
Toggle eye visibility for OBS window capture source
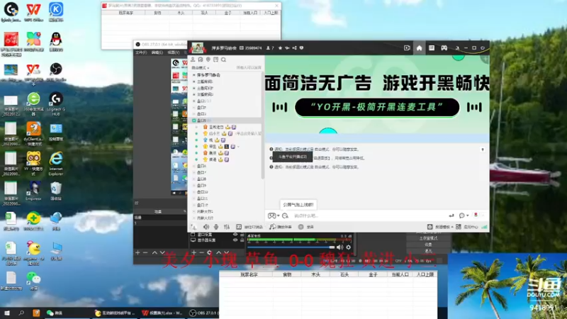coord(235,235)
